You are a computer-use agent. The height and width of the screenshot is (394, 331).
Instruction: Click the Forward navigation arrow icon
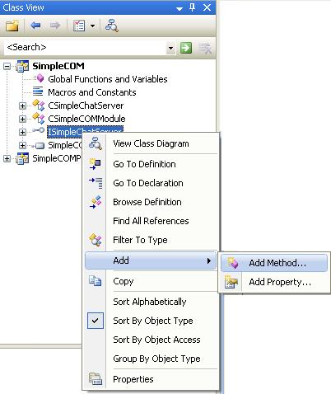55,26
